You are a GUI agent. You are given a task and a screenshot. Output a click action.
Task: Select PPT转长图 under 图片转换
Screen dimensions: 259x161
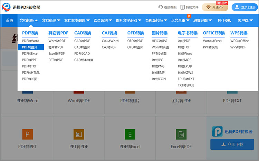click(x=159, y=53)
